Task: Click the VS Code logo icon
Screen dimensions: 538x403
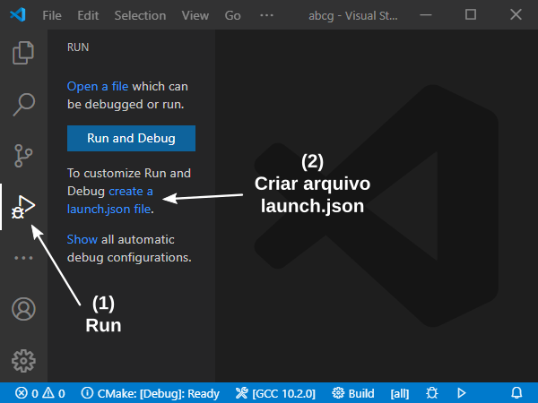Action: tap(18, 14)
